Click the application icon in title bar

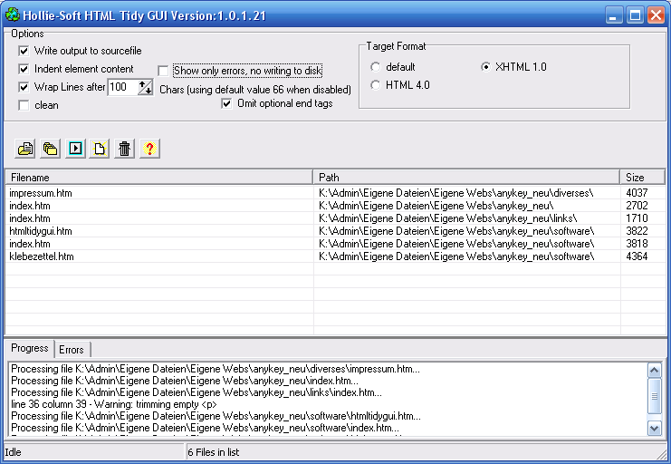click(13, 14)
